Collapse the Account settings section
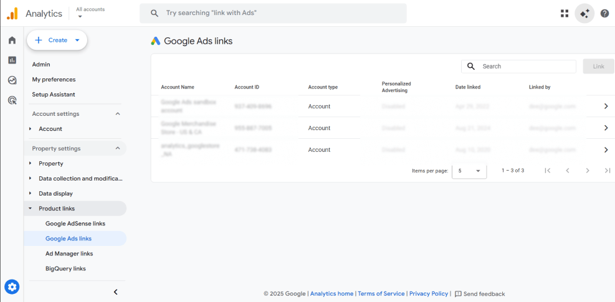This screenshot has height=302, width=615. click(x=117, y=114)
